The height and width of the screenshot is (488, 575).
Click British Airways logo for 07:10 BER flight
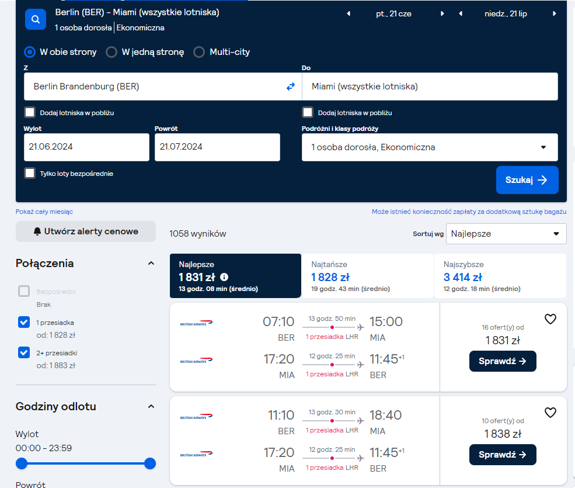pyautogui.click(x=196, y=323)
